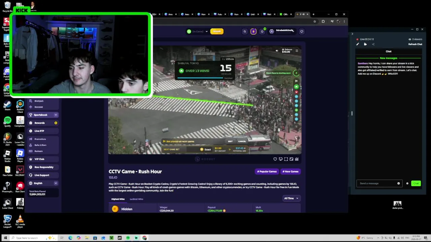Open FL Studio 2024 desktop shortcut
Image resolution: width=431 pixels, height=242 pixels.
click(7, 138)
